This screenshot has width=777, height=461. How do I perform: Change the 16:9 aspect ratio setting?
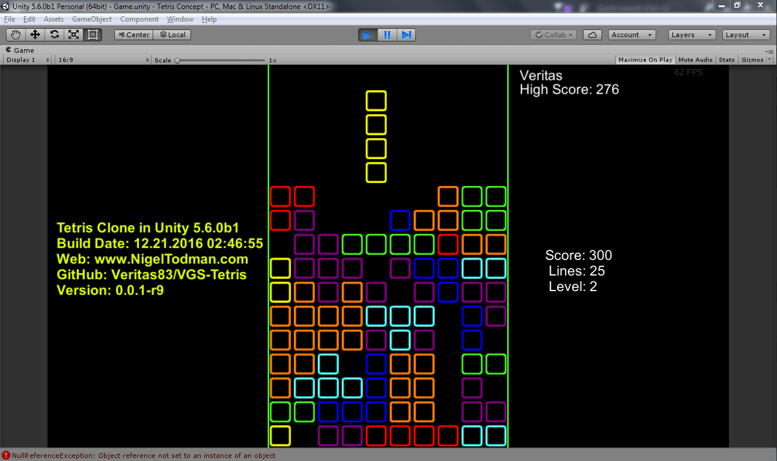[x=102, y=59]
